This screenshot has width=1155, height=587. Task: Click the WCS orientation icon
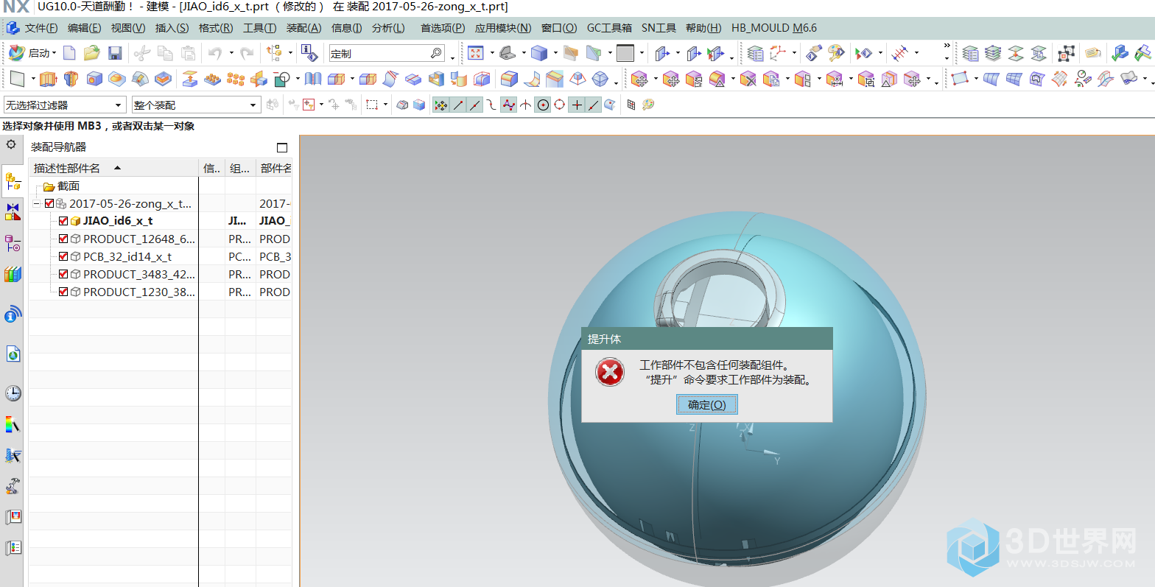(x=778, y=53)
